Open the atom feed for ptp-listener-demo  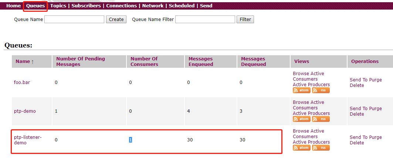301,148
